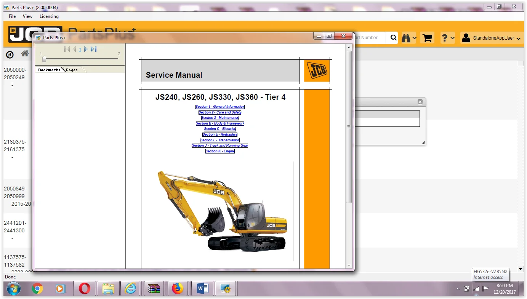Viewport: 527px width, 299px height.
Task: Open Section E - Hydraulics link
Action: (x=220, y=134)
